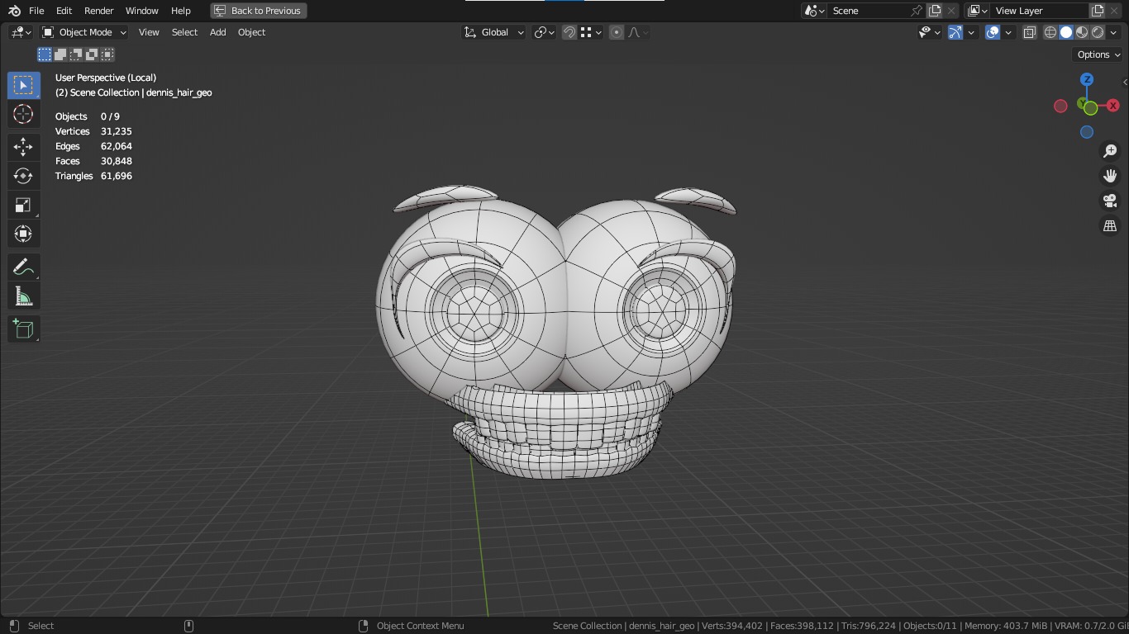Open the Help menu
Screen dimensions: 1129x634
[180, 11]
